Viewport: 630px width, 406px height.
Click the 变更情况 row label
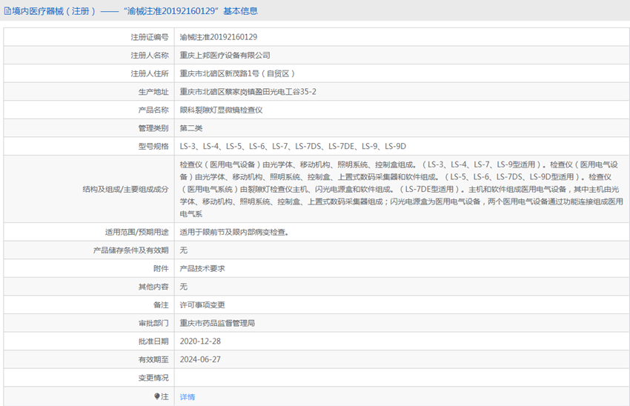click(x=153, y=378)
